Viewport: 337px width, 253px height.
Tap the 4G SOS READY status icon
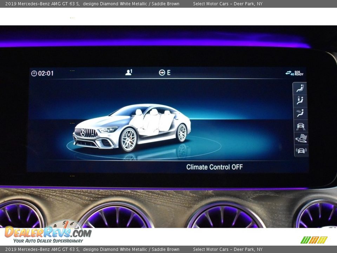(294, 73)
